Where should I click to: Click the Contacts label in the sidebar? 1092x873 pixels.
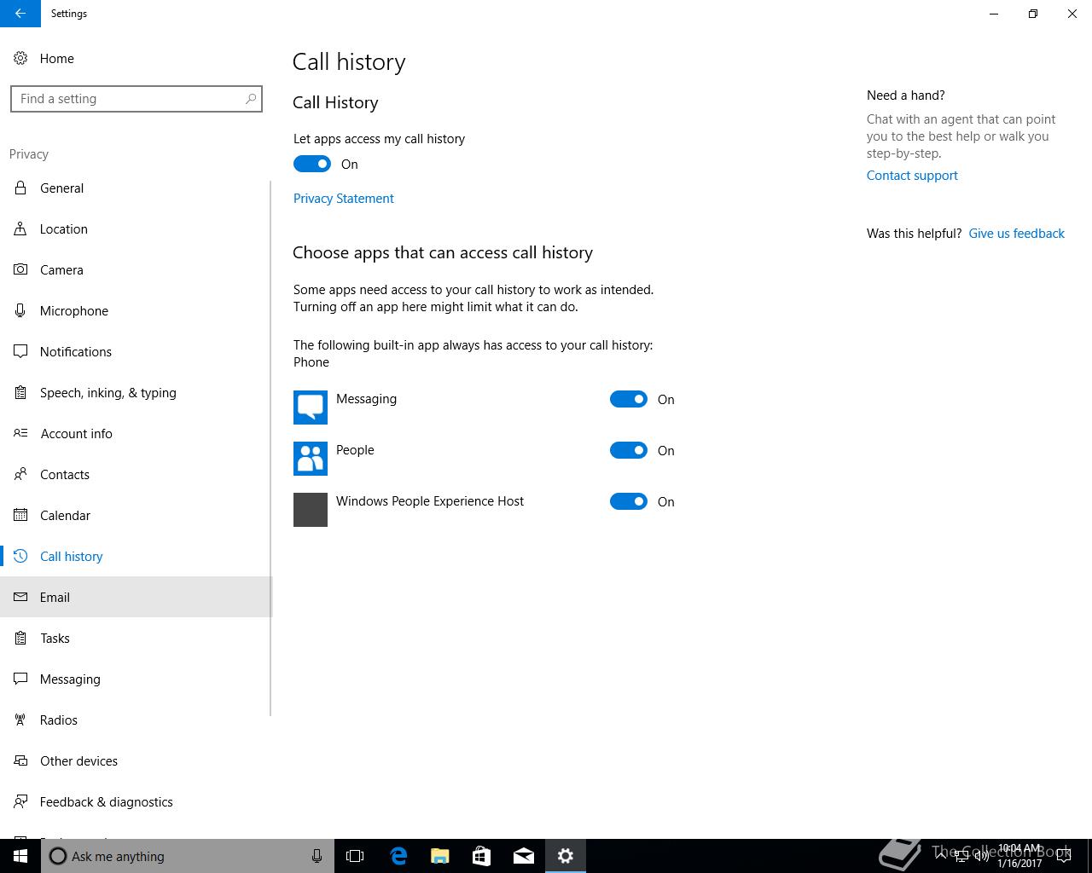65,474
